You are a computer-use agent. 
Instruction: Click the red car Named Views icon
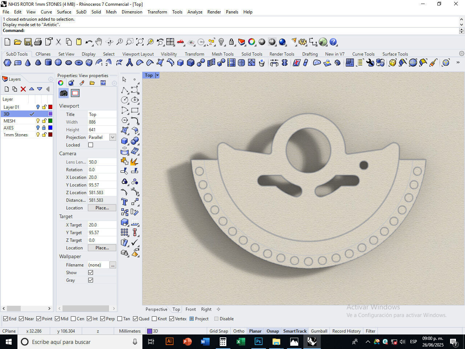tap(181, 42)
